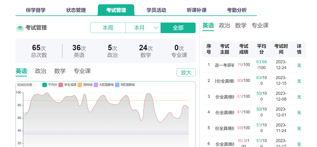Click the exam subject in row 1

point(225,65)
